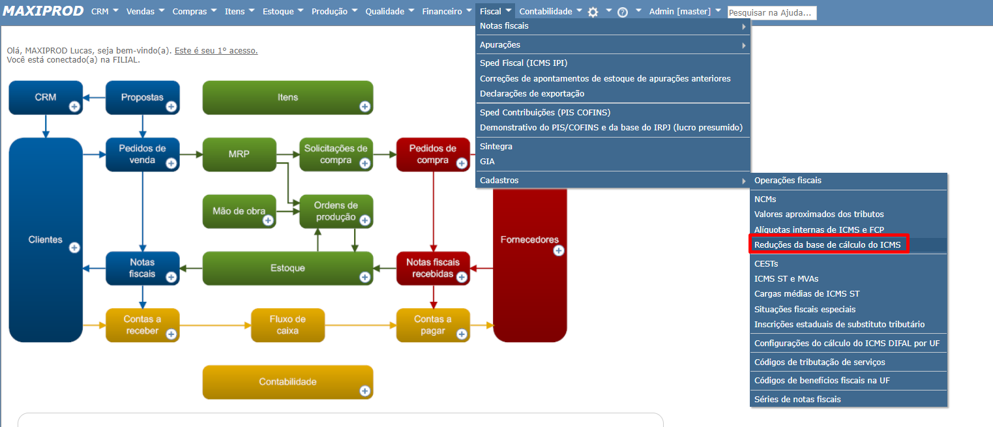Image resolution: width=993 pixels, height=427 pixels.
Task: Select Sped Contribuições (PIS COFINS)
Action: click(613, 112)
